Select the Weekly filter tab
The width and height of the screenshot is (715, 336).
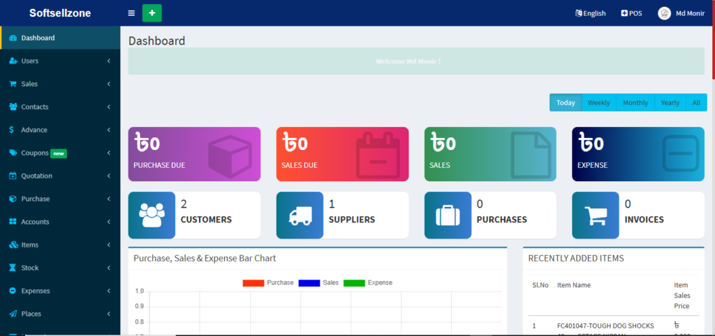[598, 102]
